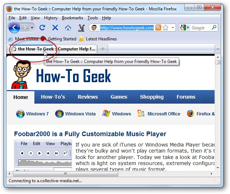Open the Windows category link

pyautogui.click(x=121, y=114)
